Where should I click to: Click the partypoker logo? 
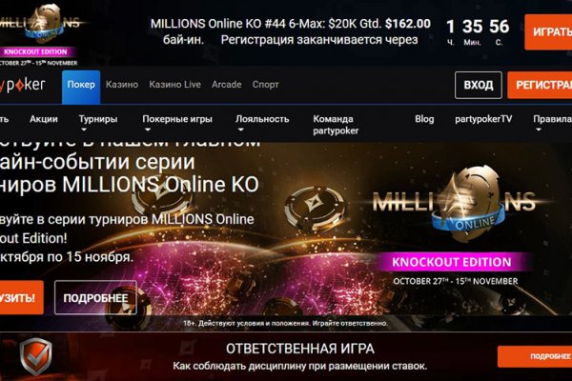23,85
